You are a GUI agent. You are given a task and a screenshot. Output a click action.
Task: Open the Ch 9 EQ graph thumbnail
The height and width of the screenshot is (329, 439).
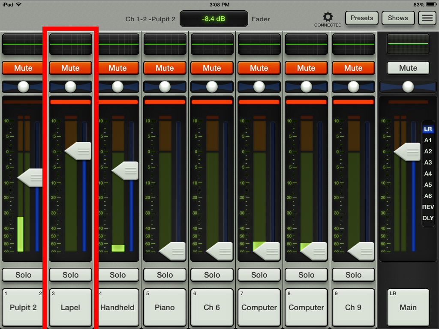[x=353, y=44]
